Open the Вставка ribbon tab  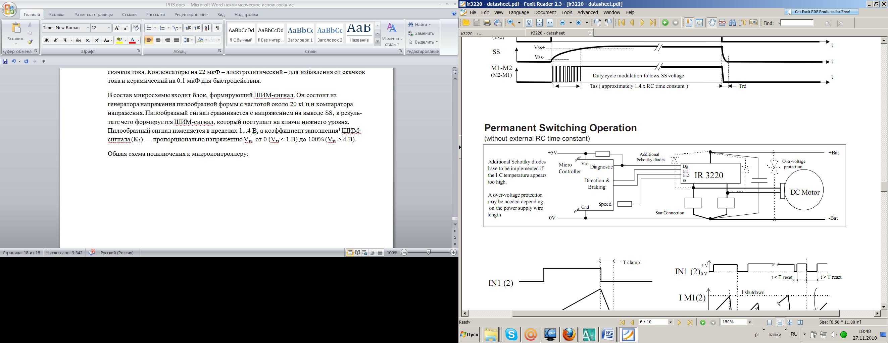click(x=57, y=14)
